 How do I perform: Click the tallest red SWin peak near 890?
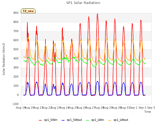point(97,14)
